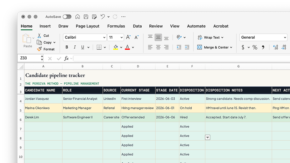
Task: Click the Save floppy disk icon
Action: (86, 17)
